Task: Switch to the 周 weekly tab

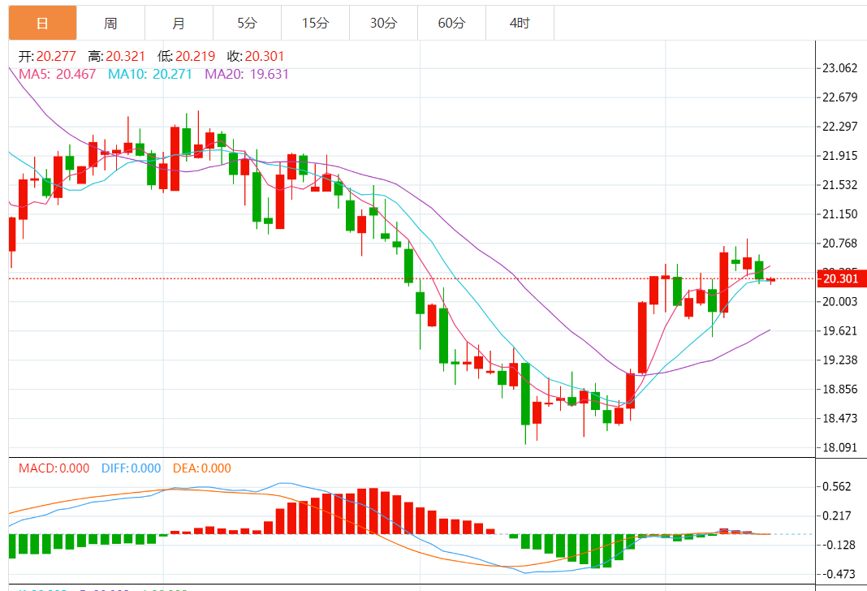Action: [110, 24]
